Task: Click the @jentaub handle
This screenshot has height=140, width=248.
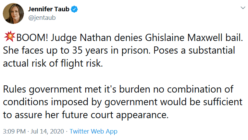Action: coord(41,18)
